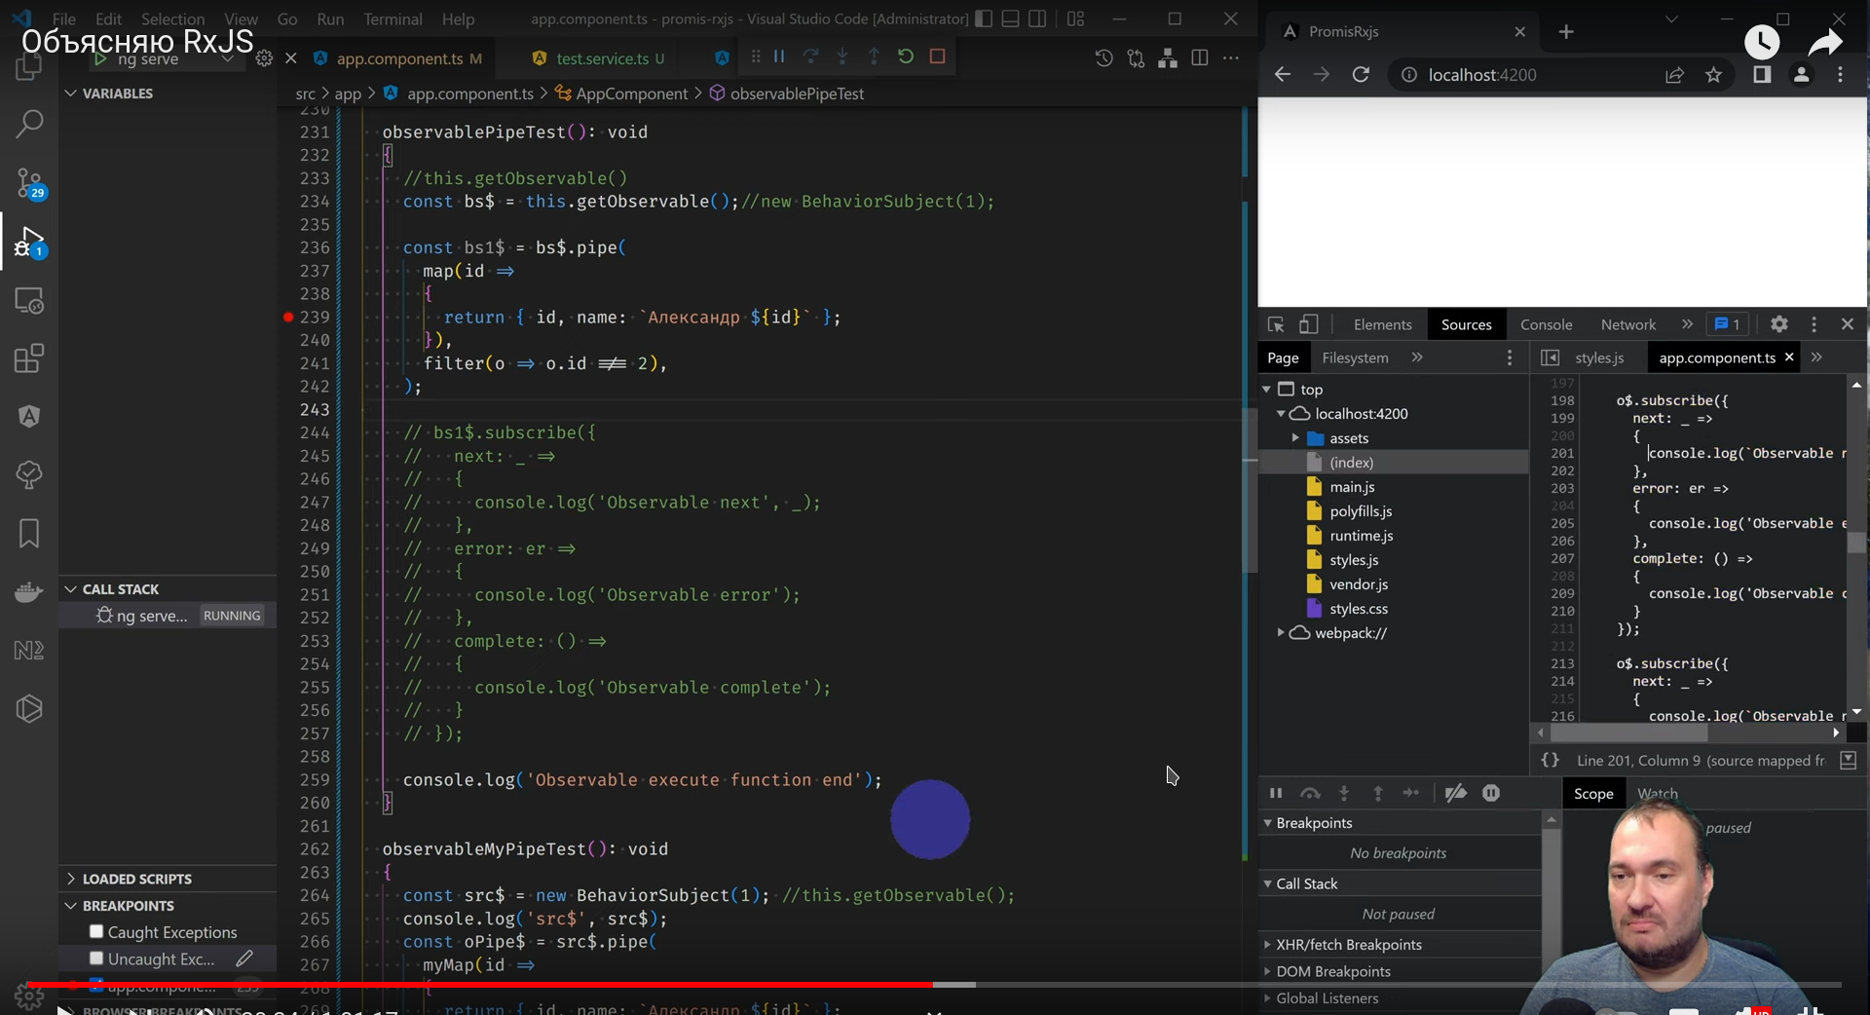The height and width of the screenshot is (1015, 1870).
Task: Open DevTools settings gear
Action: pyautogui.click(x=1778, y=324)
